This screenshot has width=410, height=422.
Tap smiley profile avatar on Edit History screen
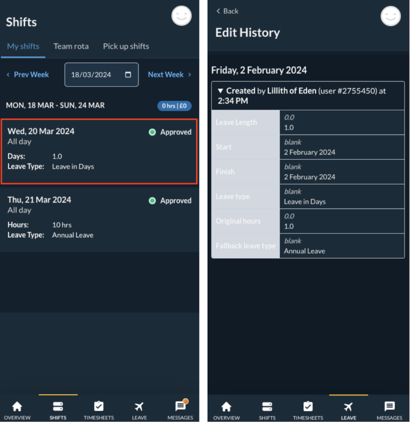tap(391, 16)
